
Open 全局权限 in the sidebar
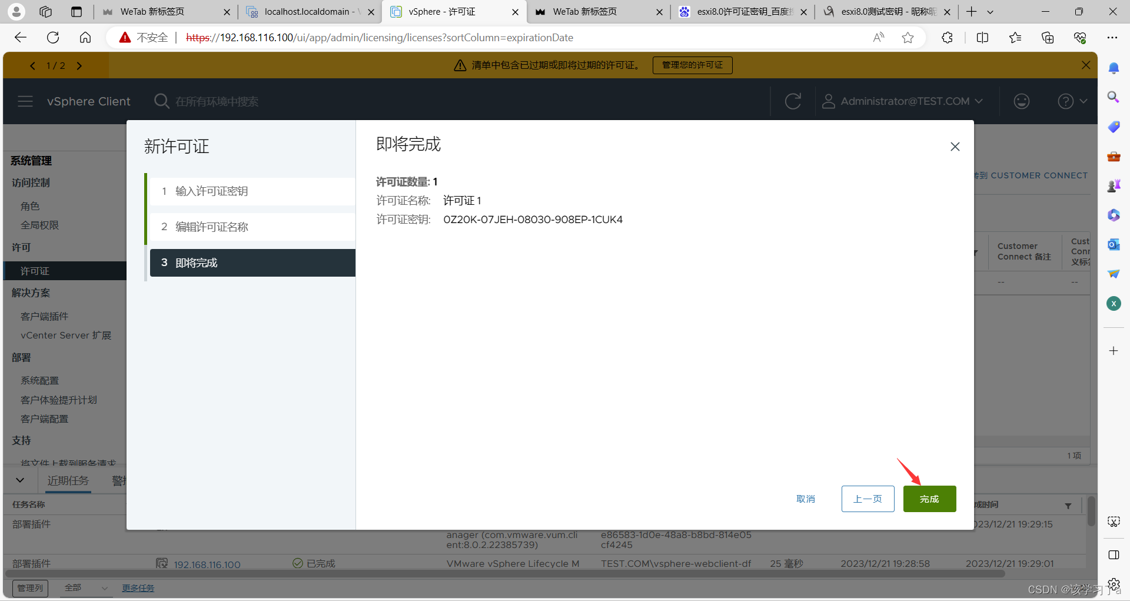(x=39, y=225)
